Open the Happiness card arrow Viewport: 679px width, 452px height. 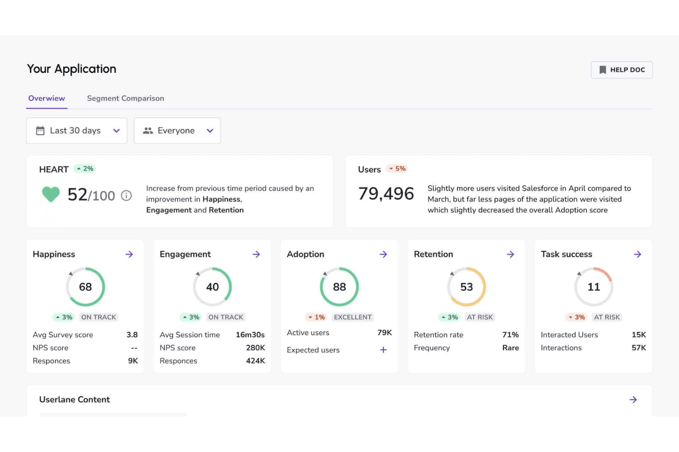pyautogui.click(x=129, y=254)
